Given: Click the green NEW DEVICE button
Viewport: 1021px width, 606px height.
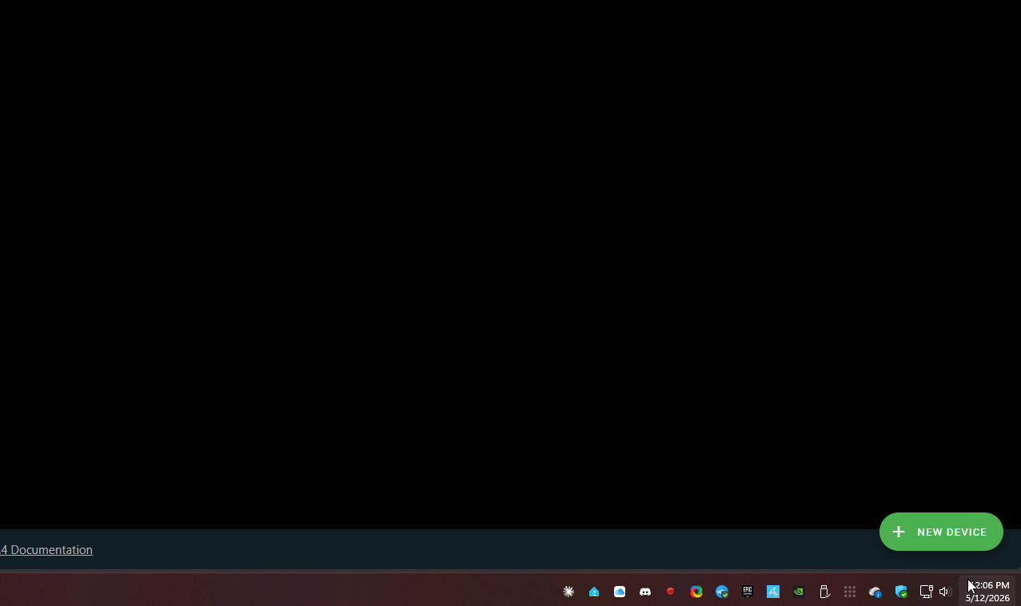Looking at the screenshot, I should 941,532.
